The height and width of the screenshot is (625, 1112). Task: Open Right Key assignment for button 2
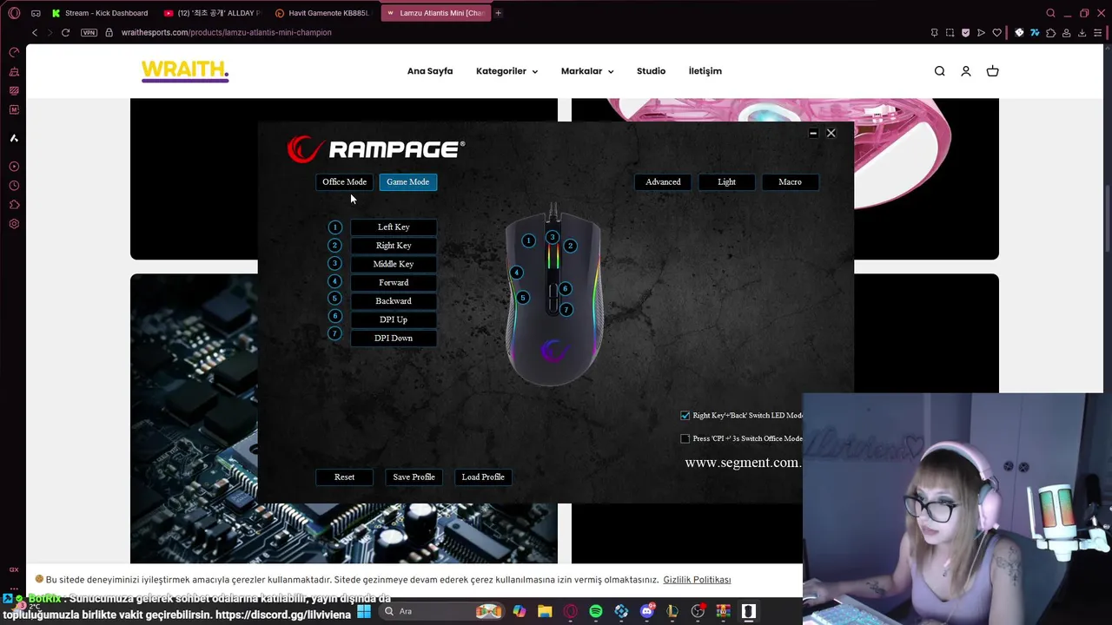click(x=394, y=246)
